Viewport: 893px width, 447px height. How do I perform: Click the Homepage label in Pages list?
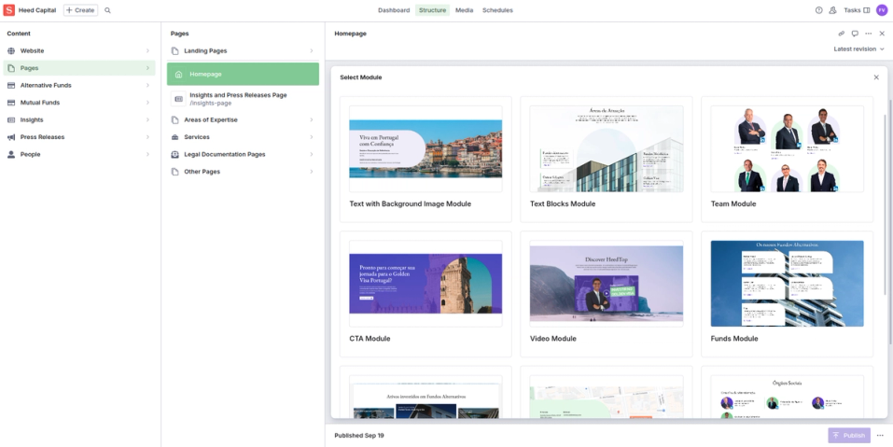(205, 74)
